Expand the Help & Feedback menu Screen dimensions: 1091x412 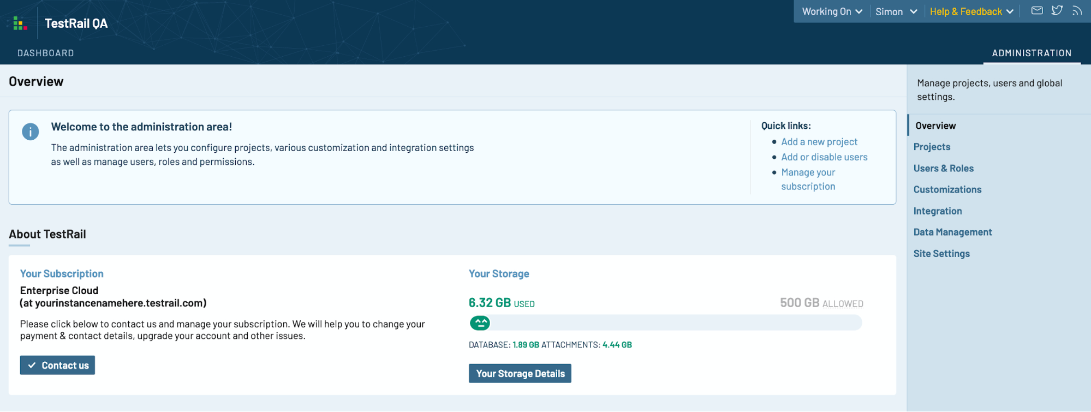pos(971,11)
